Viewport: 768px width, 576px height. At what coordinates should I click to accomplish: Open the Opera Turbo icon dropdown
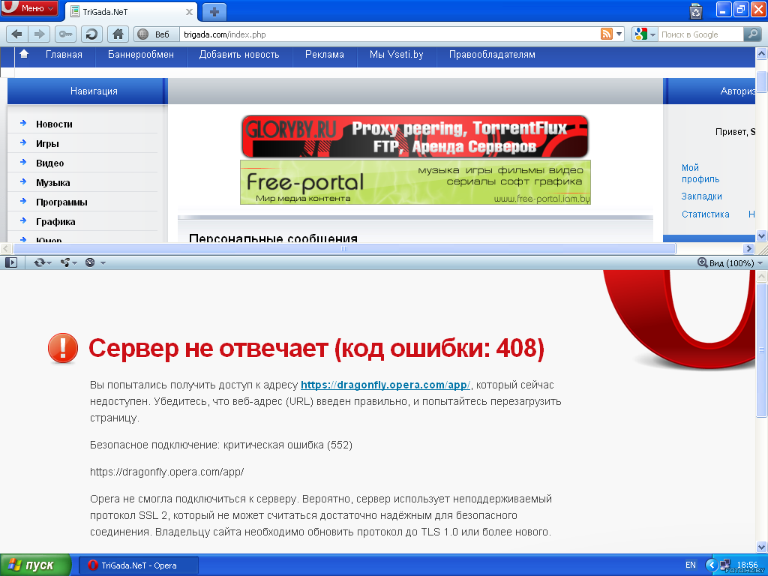(x=95, y=263)
